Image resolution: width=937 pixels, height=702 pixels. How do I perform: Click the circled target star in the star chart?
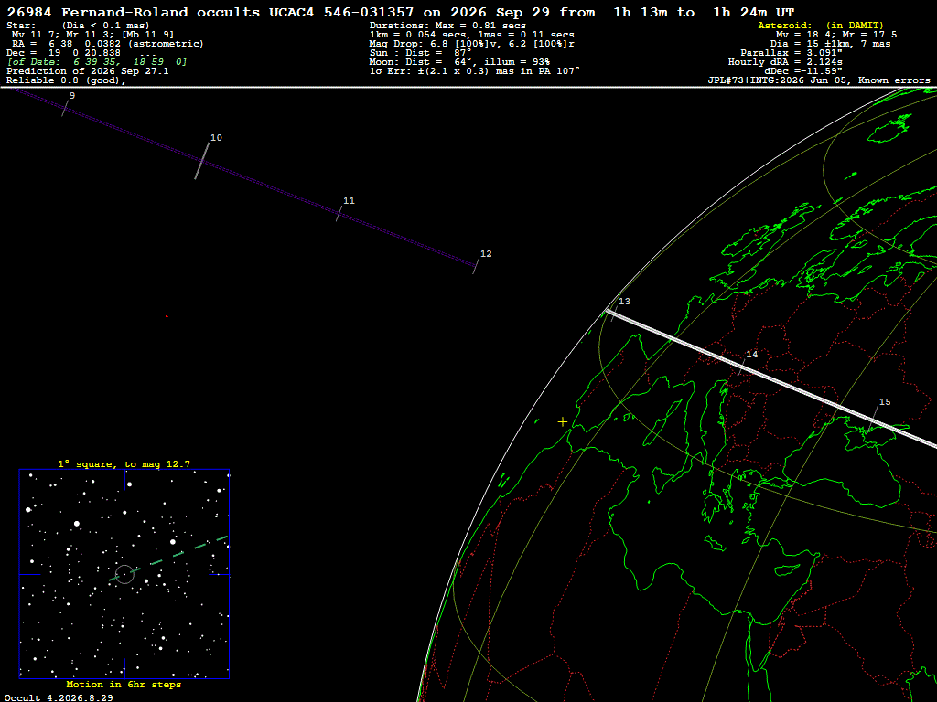click(x=124, y=574)
